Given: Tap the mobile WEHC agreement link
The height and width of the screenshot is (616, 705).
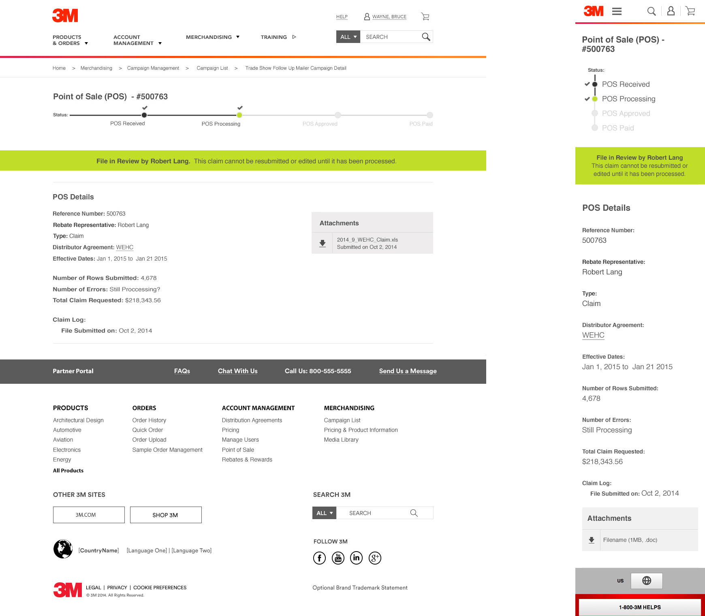Looking at the screenshot, I should click(593, 335).
